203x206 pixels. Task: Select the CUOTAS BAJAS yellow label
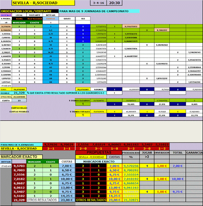pos(19,108)
